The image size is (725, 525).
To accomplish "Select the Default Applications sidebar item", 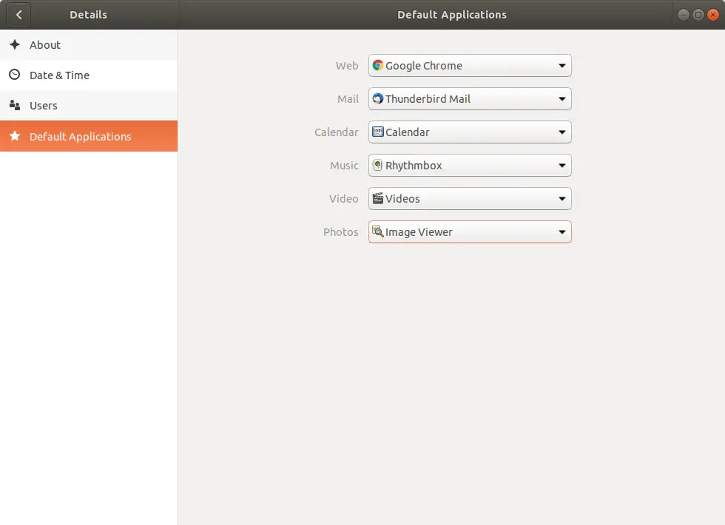I will pyautogui.click(x=89, y=136).
